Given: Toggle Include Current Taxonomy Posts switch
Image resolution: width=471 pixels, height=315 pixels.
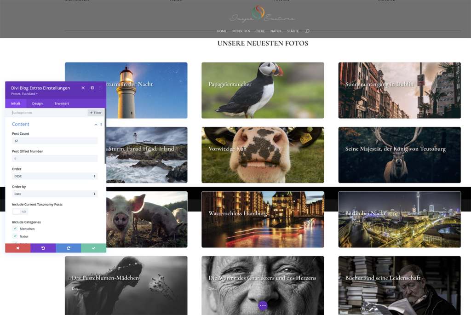Looking at the screenshot, I should (x=20, y=212).
